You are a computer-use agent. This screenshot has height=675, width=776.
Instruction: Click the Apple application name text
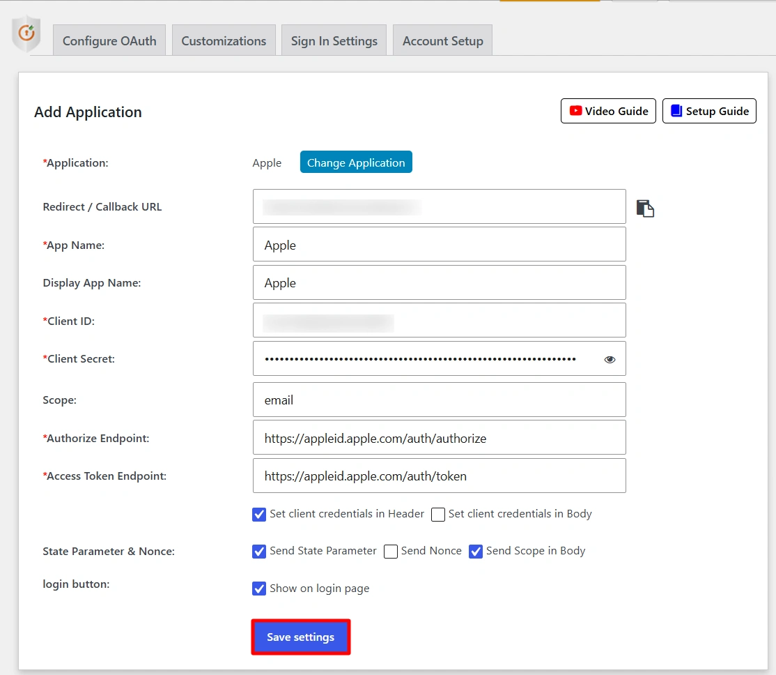267,163
